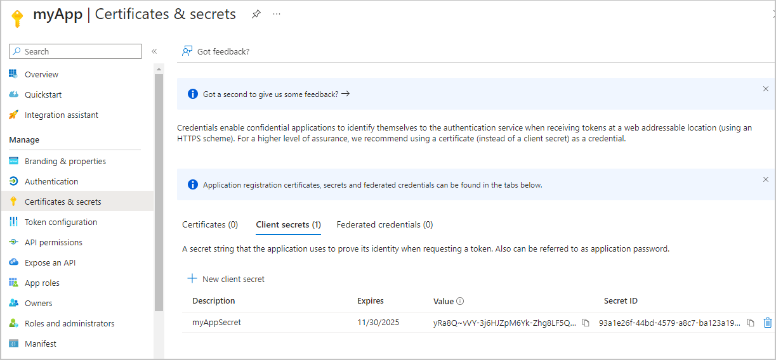Viewport: 776px width, 360px height.
Task: Click the secret ID text 93a1e26f
Action: 669,323
